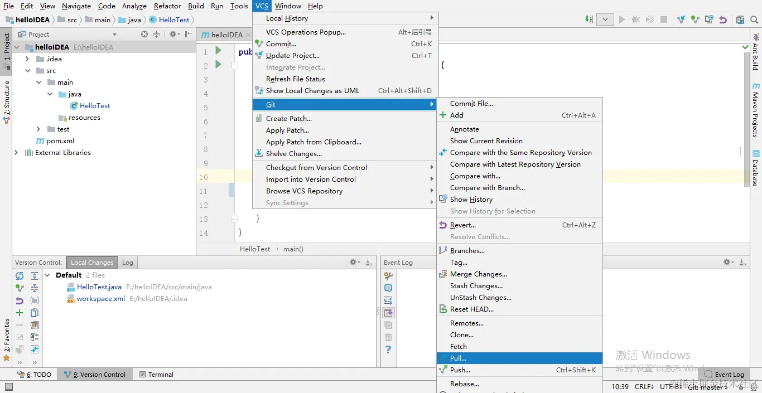Select workspace.xml in the Default changelist
The width and height of the screenshot is (762, 393).
click(101, 299)
